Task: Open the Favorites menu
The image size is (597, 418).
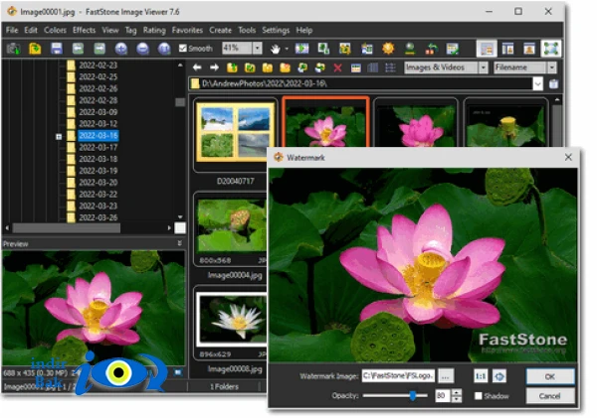Action: (x=187, y=30)
